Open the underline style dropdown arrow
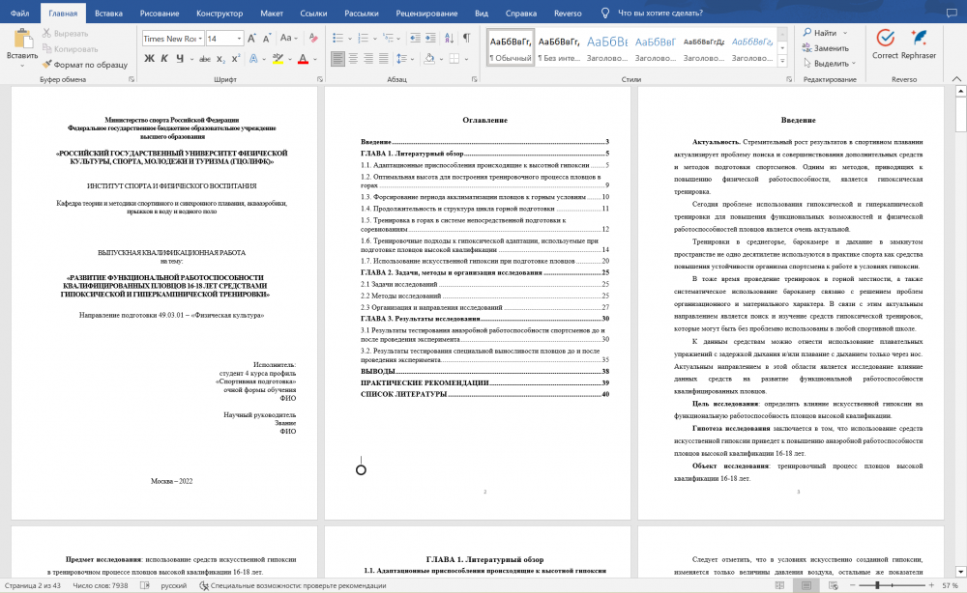This screenshot has width=967, height=593. pos(191,59)
